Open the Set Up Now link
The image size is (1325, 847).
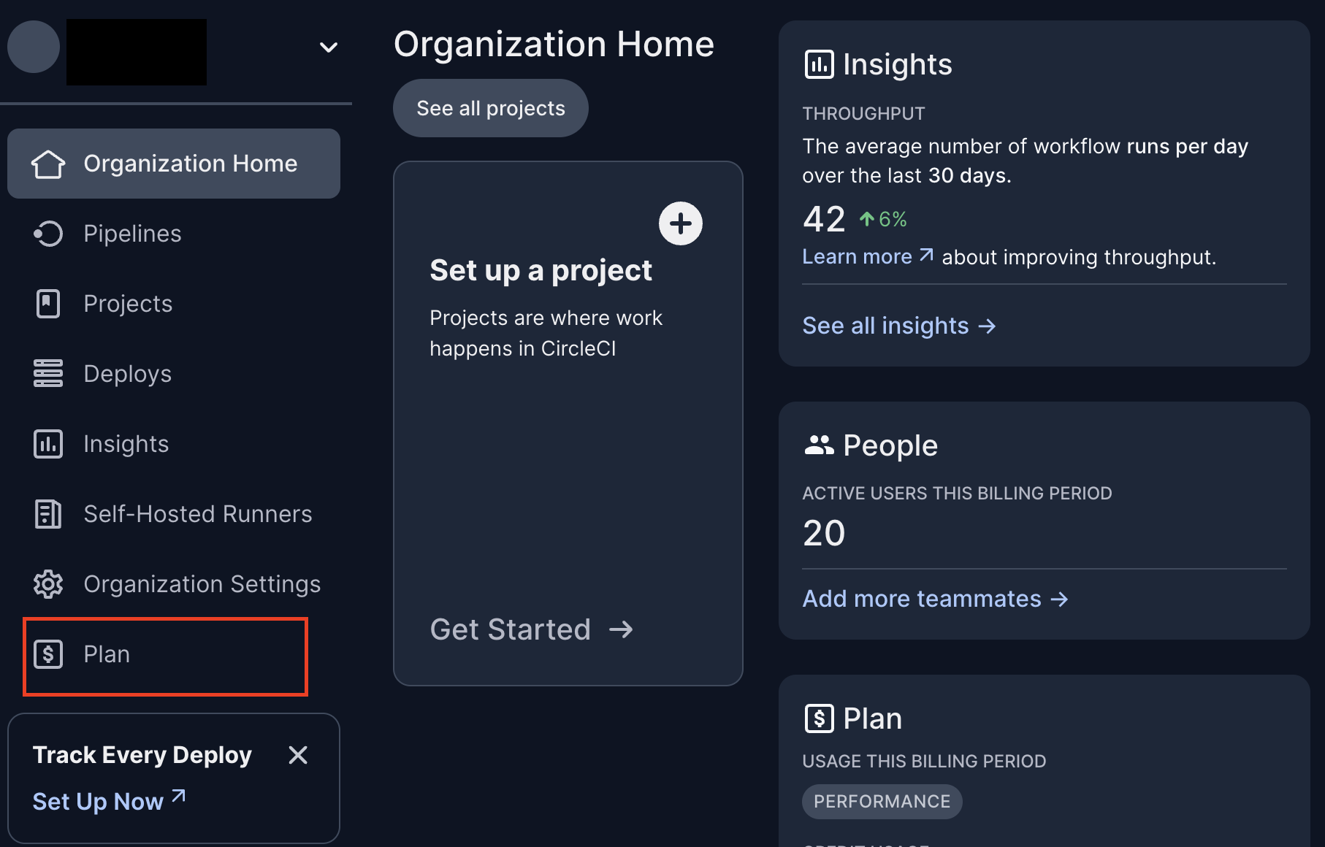click(x=110, y=801)
